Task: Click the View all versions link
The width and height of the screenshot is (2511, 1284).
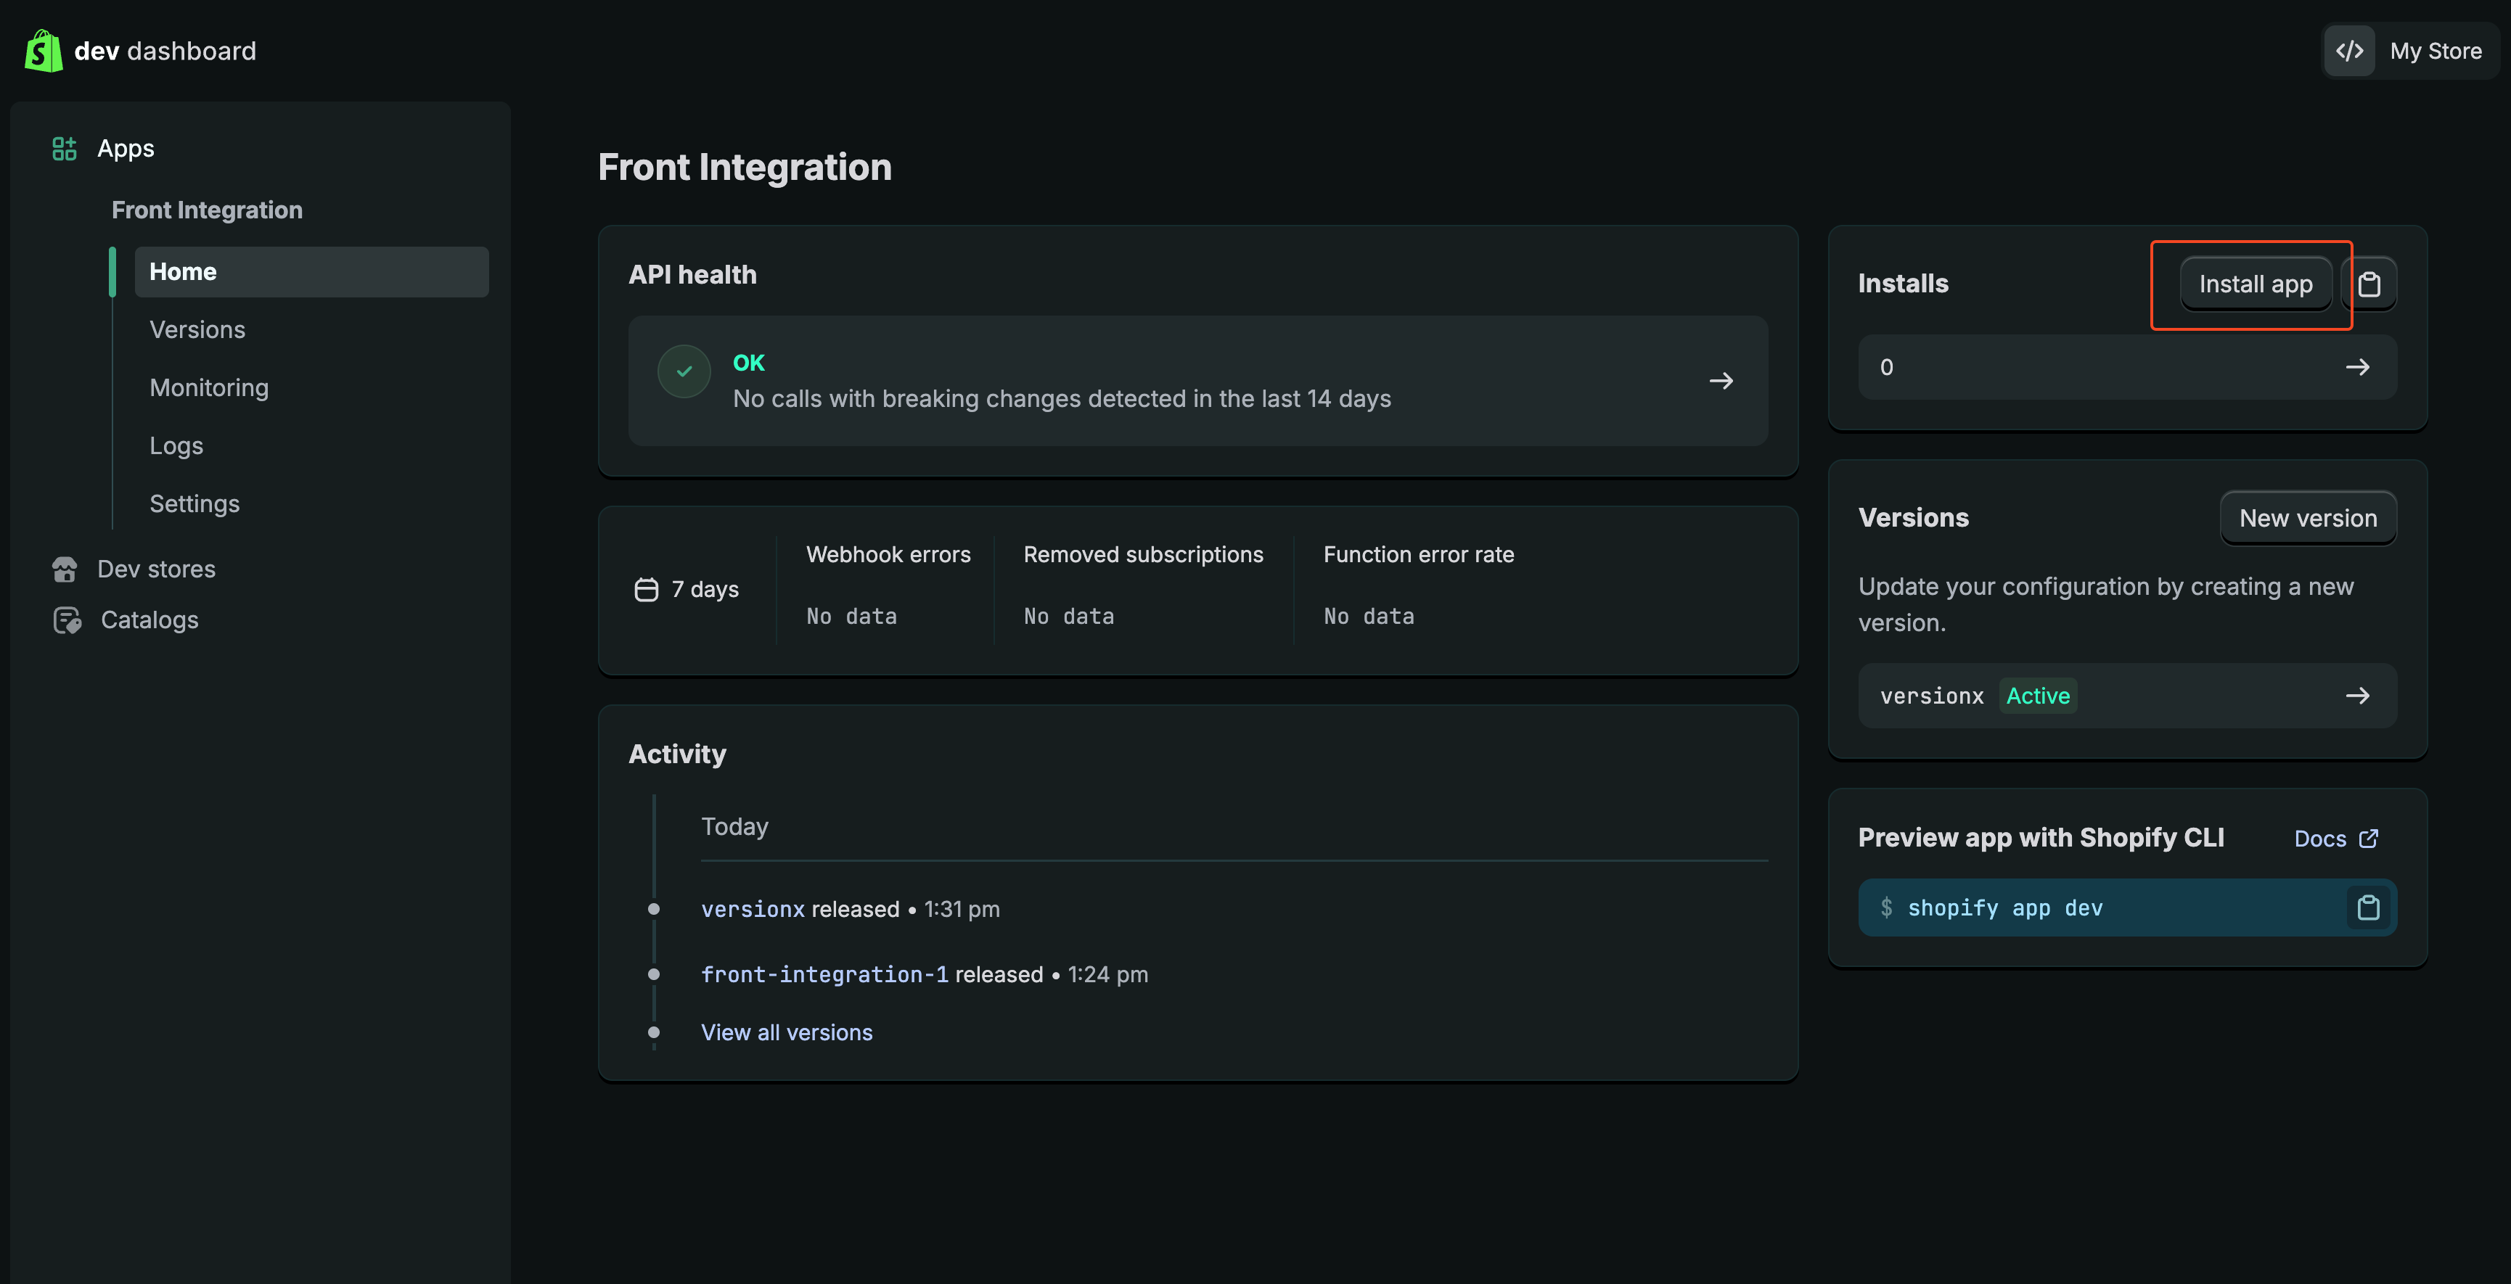Action: (x=786, y=1033)
